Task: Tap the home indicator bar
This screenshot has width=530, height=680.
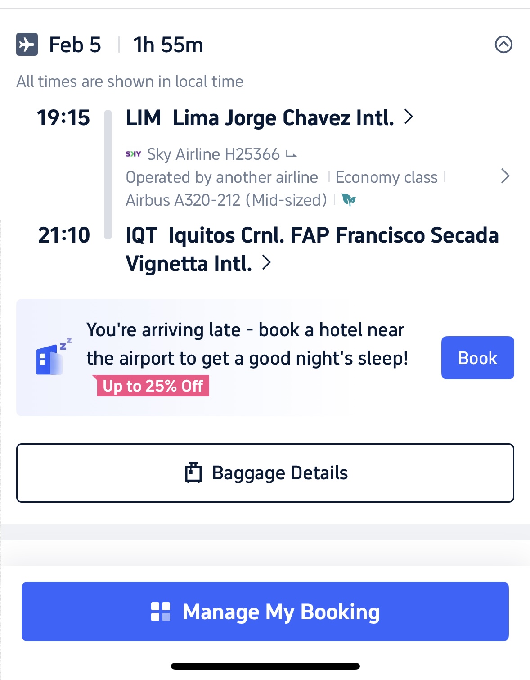Action: 265,666
